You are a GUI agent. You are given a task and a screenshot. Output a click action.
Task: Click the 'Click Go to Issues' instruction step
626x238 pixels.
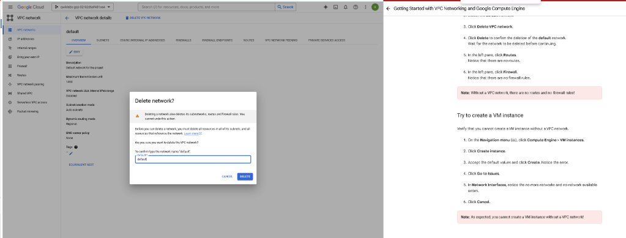483,174
